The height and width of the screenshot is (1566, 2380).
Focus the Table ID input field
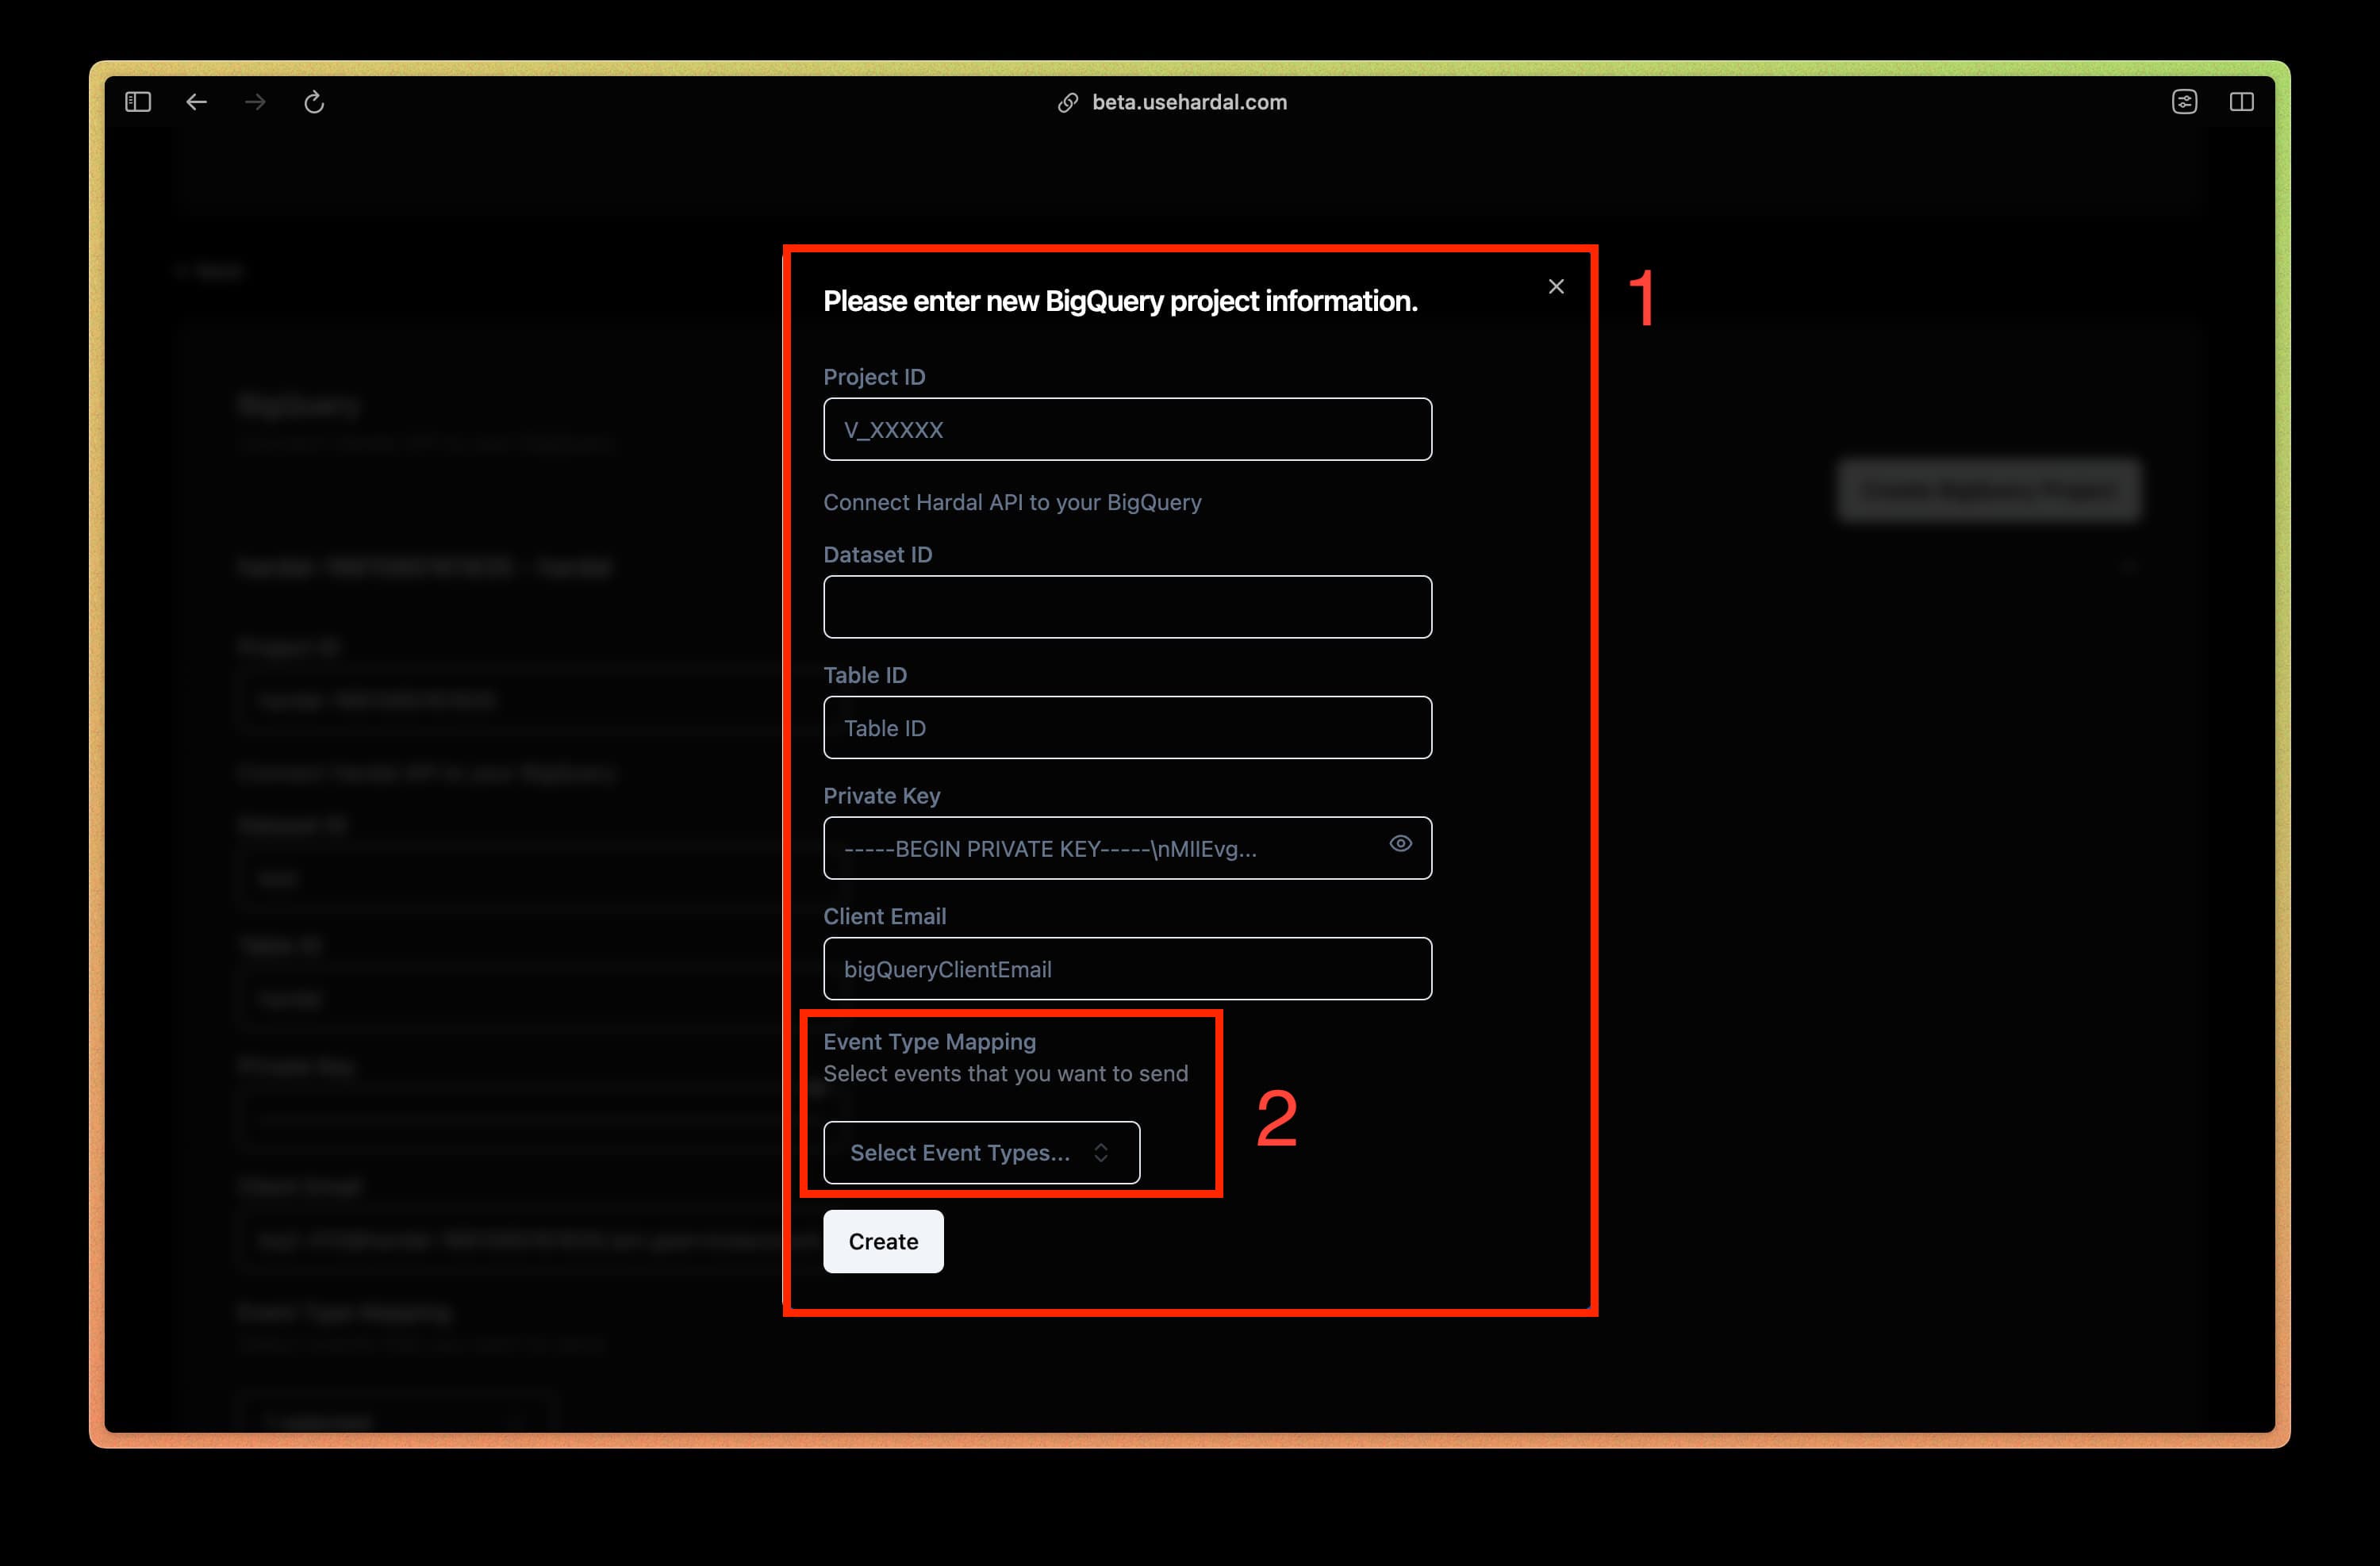tap(1127, 728)
